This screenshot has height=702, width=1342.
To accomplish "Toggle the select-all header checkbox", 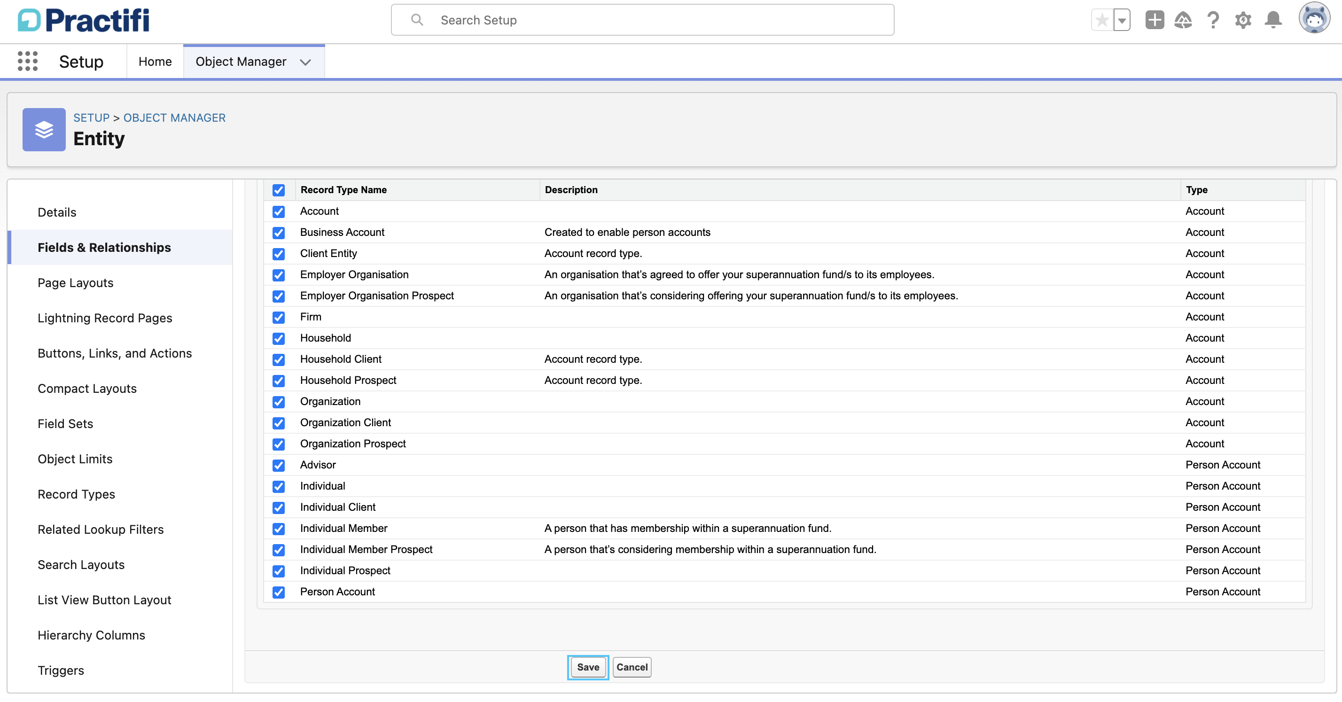I will coord(279,191).
